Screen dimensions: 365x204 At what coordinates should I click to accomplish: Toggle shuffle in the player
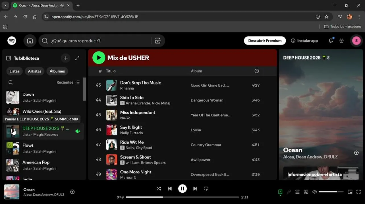pyautogui.click(x=159, y=189)
